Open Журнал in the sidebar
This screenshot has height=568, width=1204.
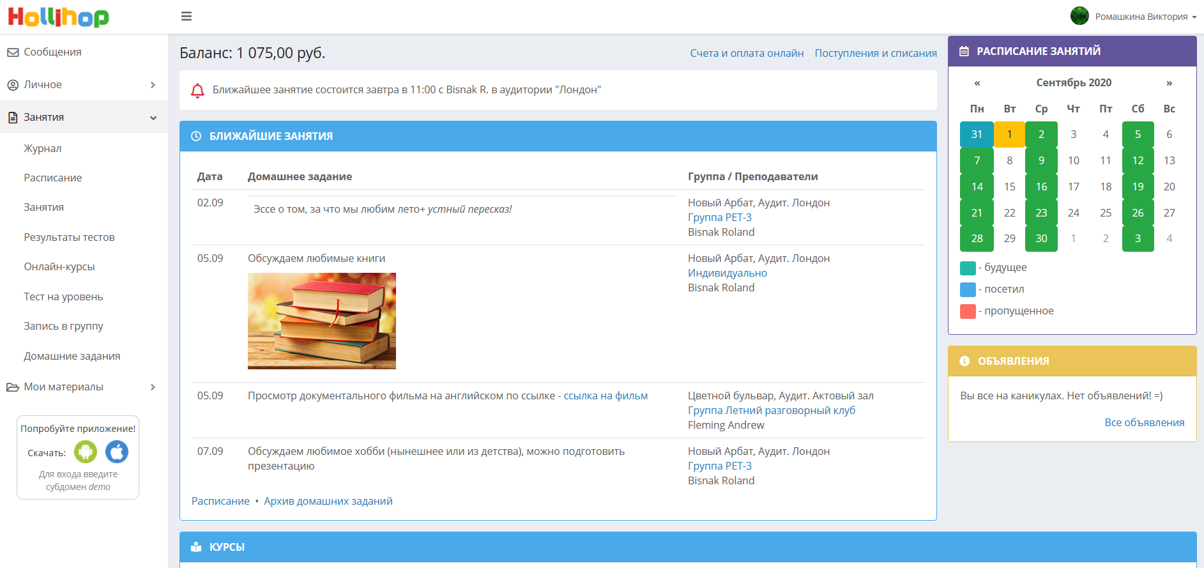tap(43, 148)
